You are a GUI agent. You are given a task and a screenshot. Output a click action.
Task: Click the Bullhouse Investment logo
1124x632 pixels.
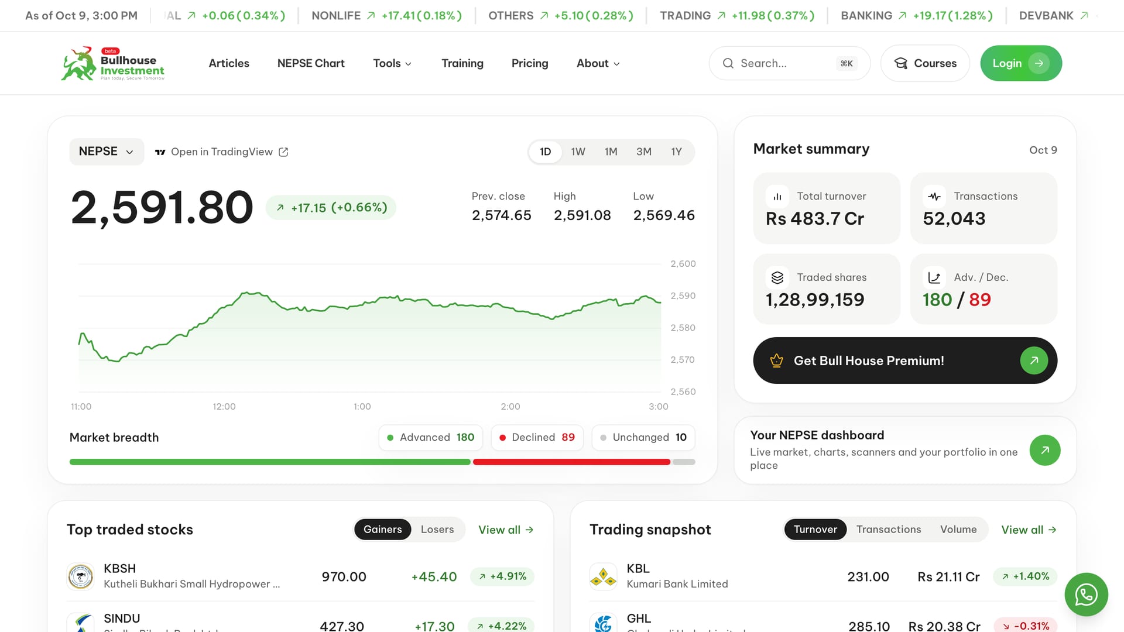(112, 63)
